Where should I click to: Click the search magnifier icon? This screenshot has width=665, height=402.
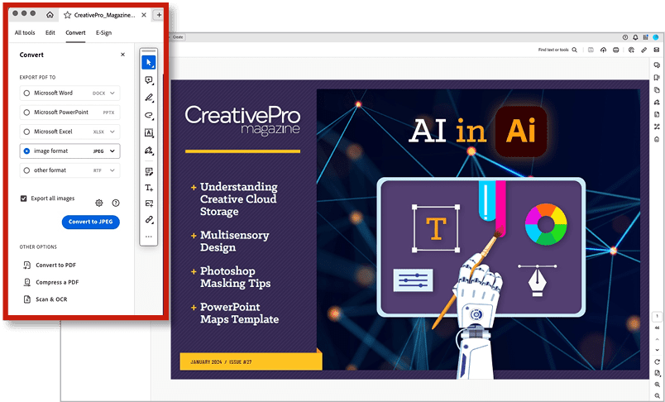click(x=575, y=50)
